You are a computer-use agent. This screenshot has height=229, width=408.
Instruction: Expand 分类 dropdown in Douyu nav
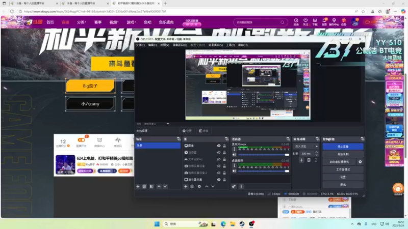(x=82, y=22)
